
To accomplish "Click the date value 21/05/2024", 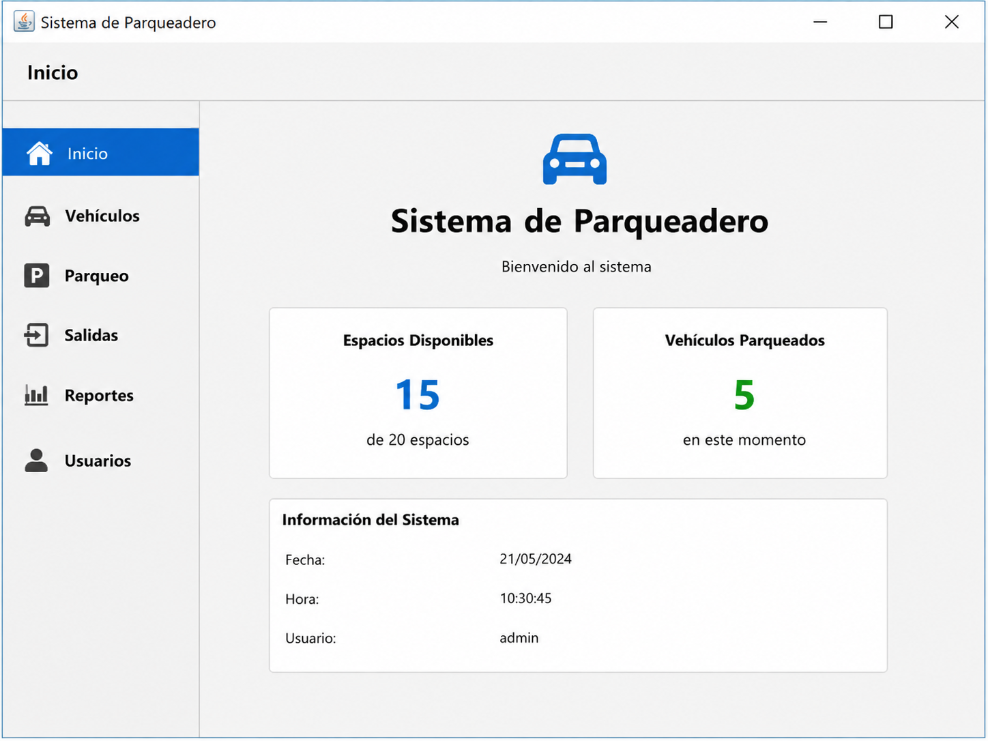I will [536, 559].
